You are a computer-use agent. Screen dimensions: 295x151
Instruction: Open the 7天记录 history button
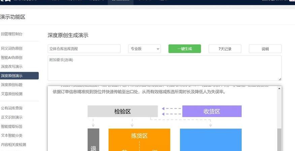point(225,49)
